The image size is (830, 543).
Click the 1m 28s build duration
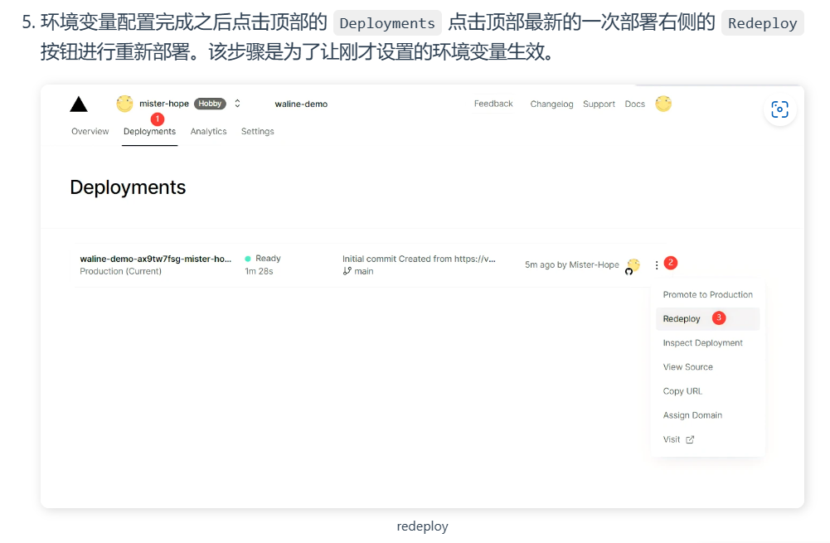point(259,272)
